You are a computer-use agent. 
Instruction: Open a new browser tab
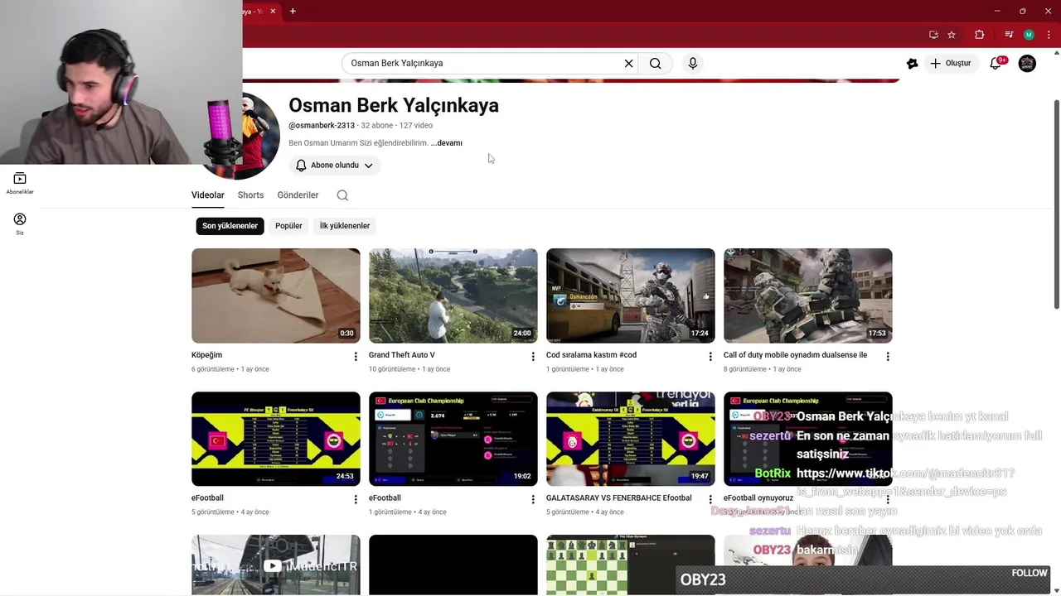(x=293, y=11)
